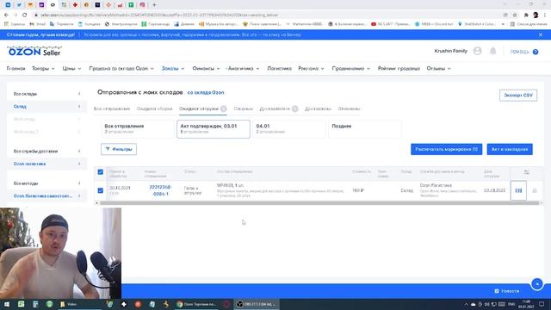Open a new browser tab
This screenshot has width=551, height=310.
click(x=154, y=5)
